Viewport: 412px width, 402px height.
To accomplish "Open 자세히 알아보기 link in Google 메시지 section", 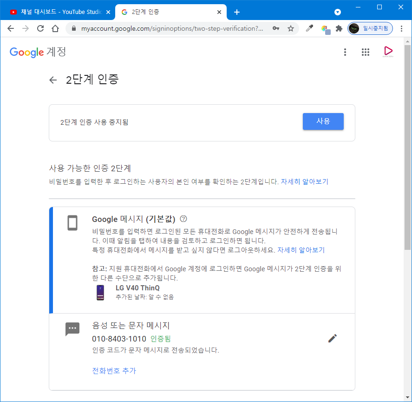I will click(x=301, y=250).
